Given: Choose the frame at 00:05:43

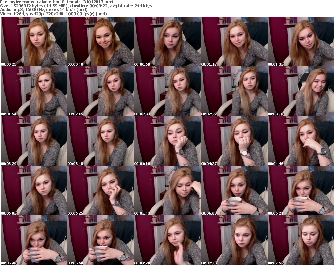Looking at the screenshot, I should coord(167,190).
